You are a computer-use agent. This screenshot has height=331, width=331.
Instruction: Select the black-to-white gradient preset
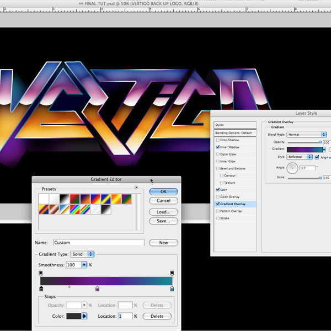pos(63,199)
